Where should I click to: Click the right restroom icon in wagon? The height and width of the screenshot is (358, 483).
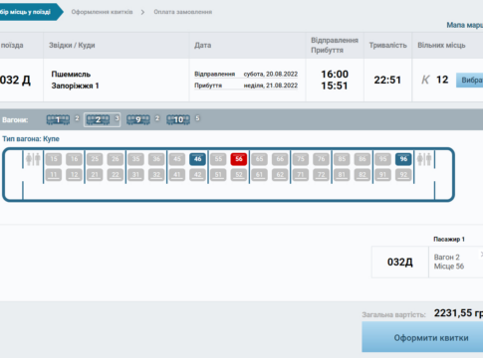coord(424,159)
